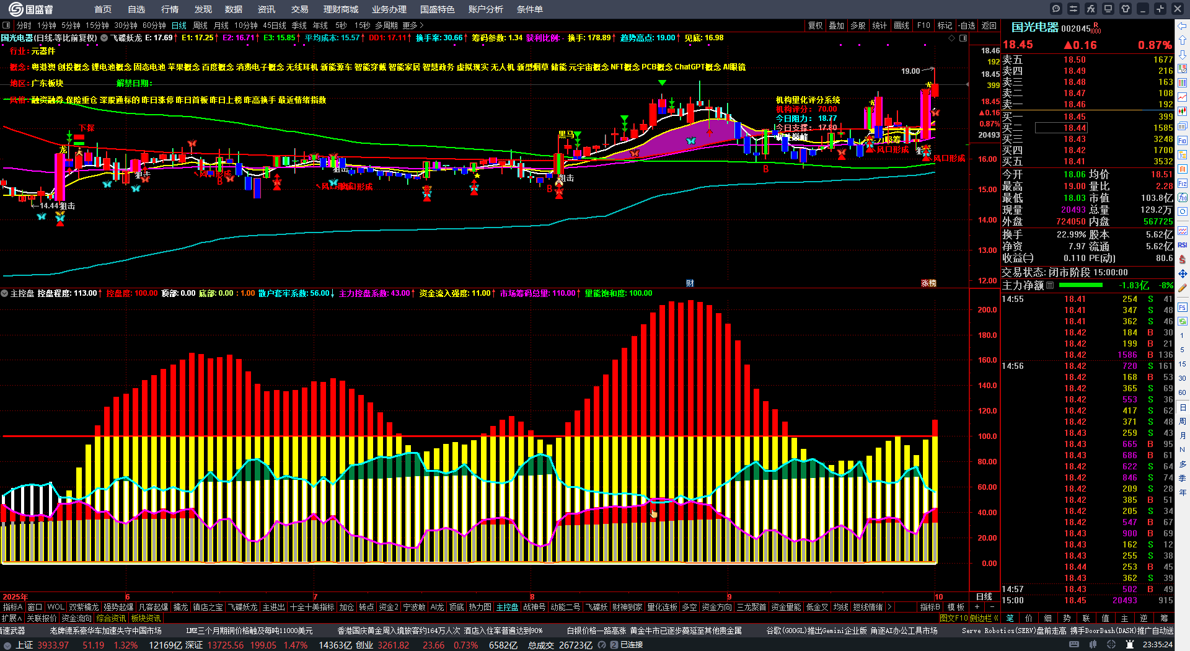Expand the 扩展 panel toggle
The width and height of the screenshot is (1190, 651).
tap(12, 618)
